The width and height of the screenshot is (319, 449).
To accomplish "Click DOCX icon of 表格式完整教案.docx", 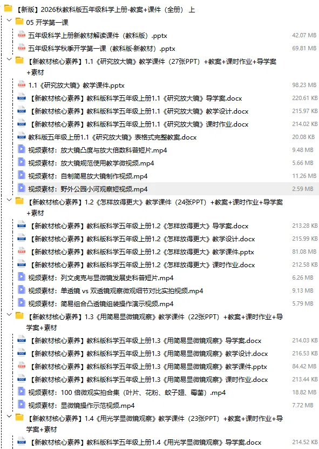I will click(x=22, y=136).
